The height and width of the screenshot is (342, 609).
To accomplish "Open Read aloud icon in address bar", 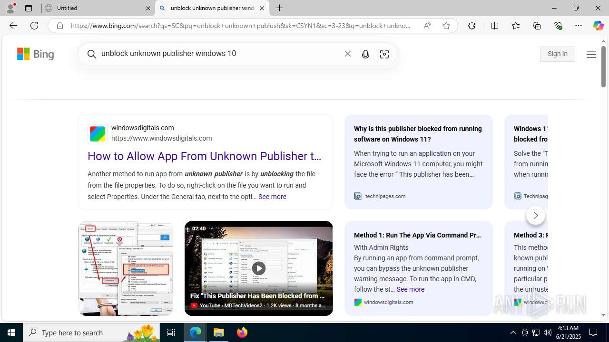I will coord(427,26).
